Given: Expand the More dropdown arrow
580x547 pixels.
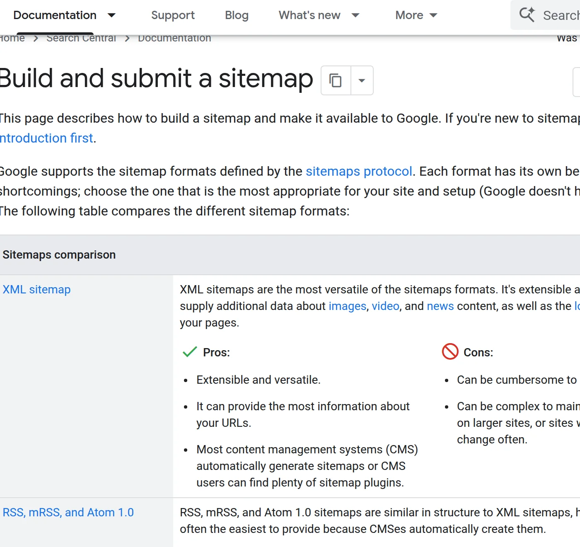Looking at the screenshot, I should [433, 15].
